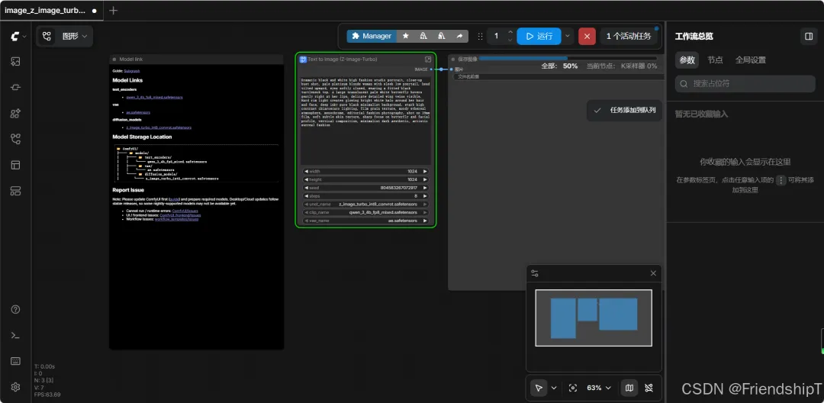The width and height of the screenshot is (824, 403).
Task: Open the z_image_turbo diffusion model link
Action: tap(159, 127)
